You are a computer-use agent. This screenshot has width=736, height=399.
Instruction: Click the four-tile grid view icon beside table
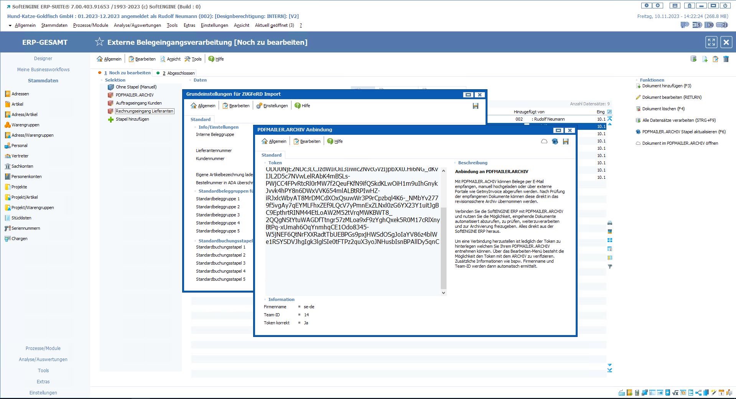pos(610,240)
